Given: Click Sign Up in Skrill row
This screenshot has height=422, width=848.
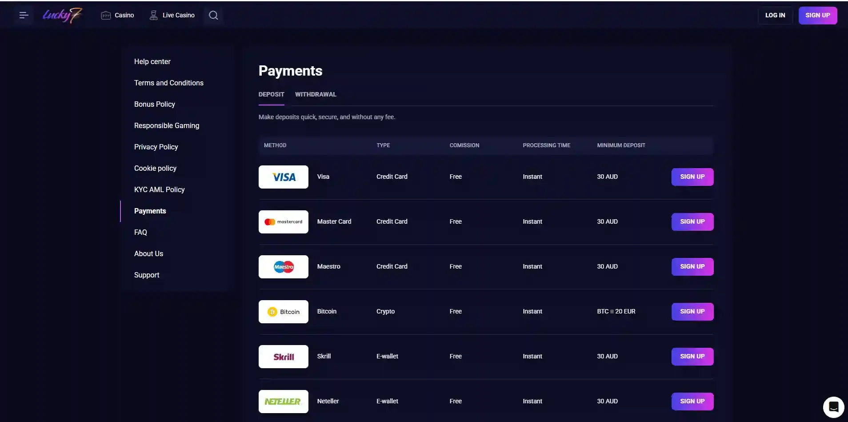Looking at the screenshot, I should point(692,357).
